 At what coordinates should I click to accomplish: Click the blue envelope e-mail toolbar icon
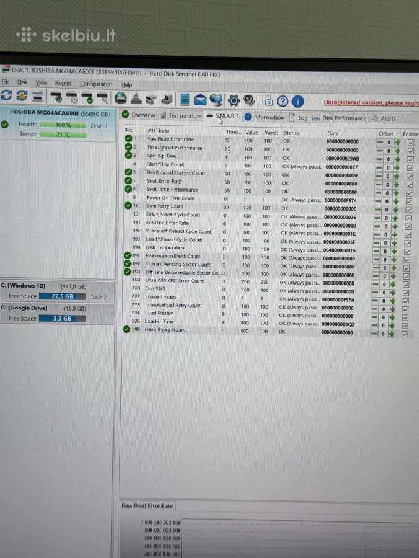click(x=200, y=100)
